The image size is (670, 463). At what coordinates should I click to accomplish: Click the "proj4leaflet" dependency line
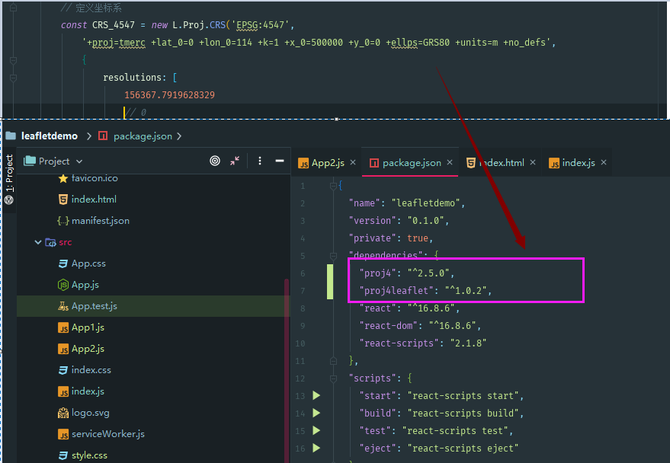[425, 291]
